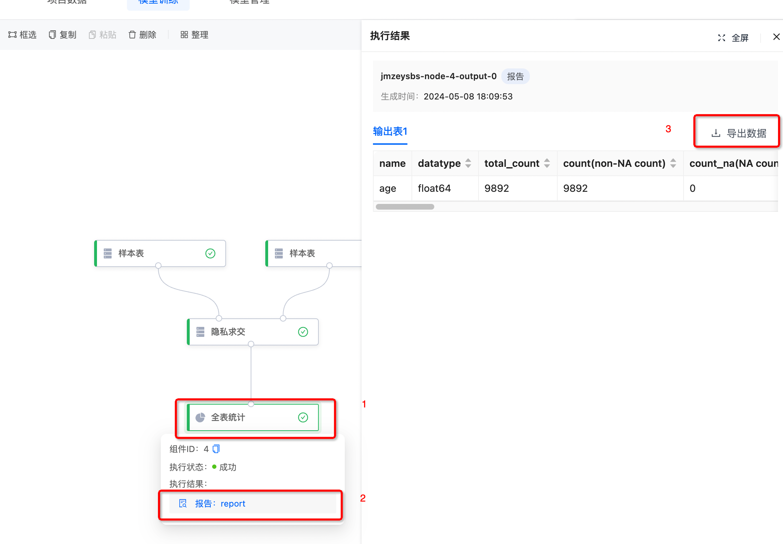Screen dimensions: 783x544
Task: Select the left 样本表 node with check
Action: pos(160,253)
